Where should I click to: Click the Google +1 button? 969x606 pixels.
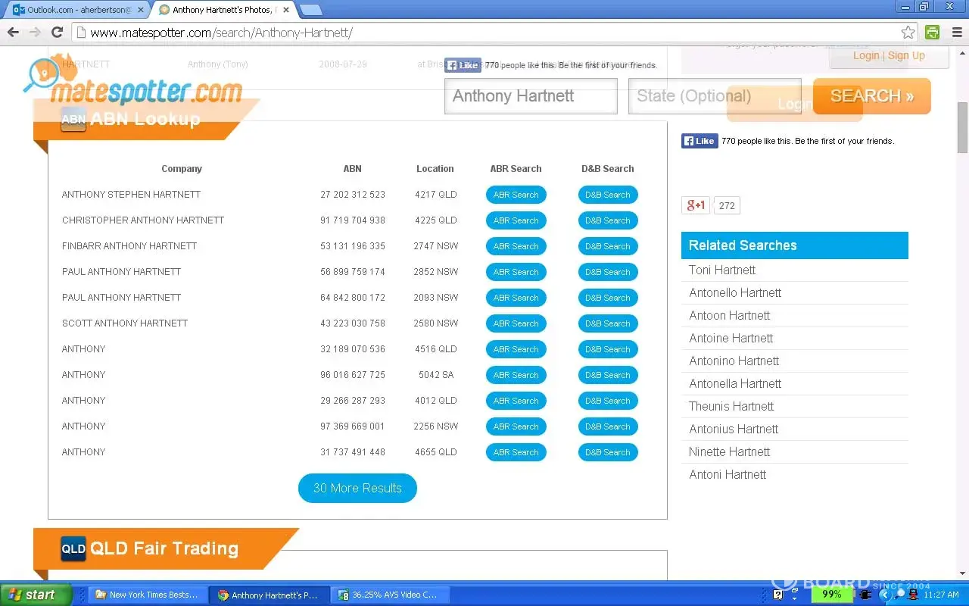696,205
